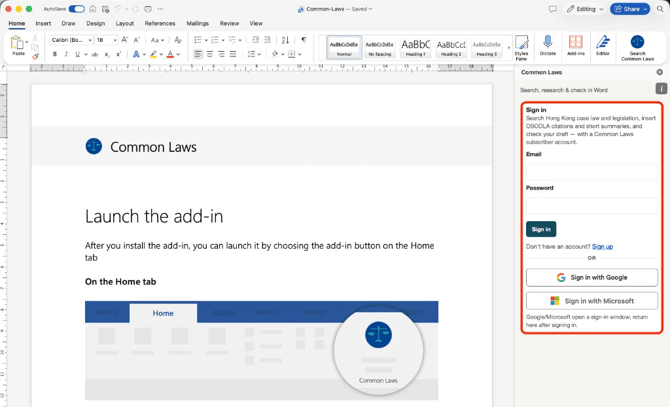The height and width of the screenshot is (407, 670).
Task: Click the Sort A-Z icon
Action: click(285, 40)
